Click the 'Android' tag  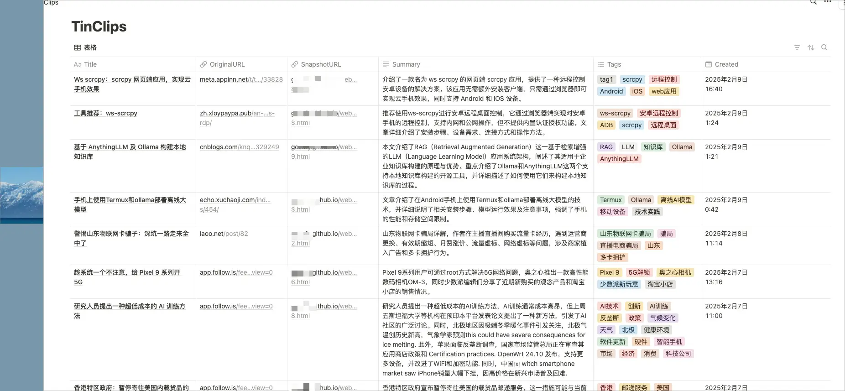point(611,91)
